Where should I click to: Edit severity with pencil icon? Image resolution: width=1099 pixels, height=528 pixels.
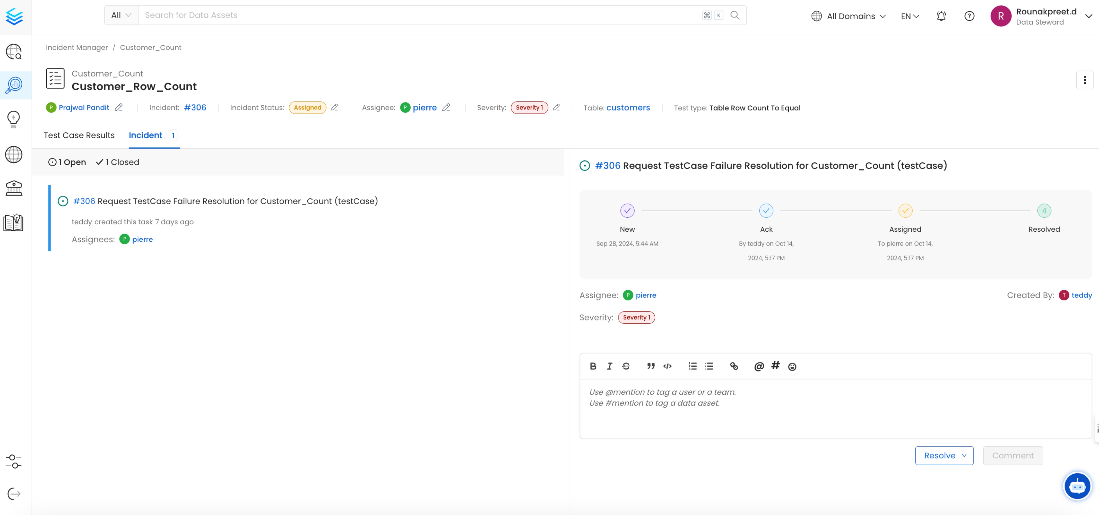[556, 108]
